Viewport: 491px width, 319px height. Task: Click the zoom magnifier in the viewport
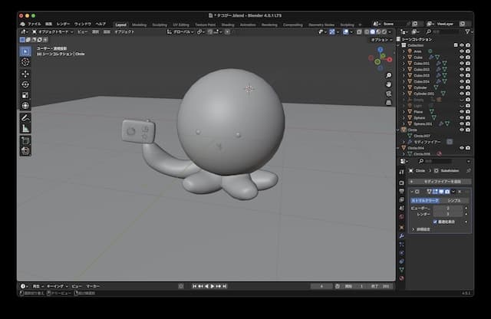pyautogui.click(x=389, y=75)
